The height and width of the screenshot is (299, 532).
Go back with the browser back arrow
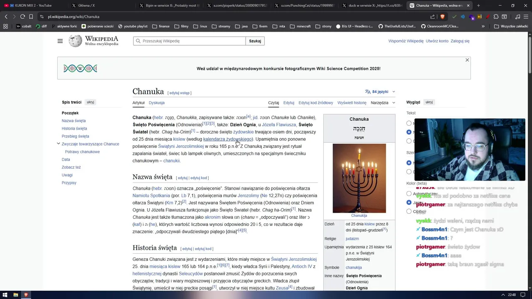tap(6, 17)
